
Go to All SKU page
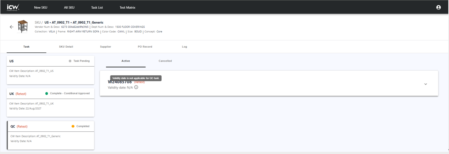tap(69, 7)
